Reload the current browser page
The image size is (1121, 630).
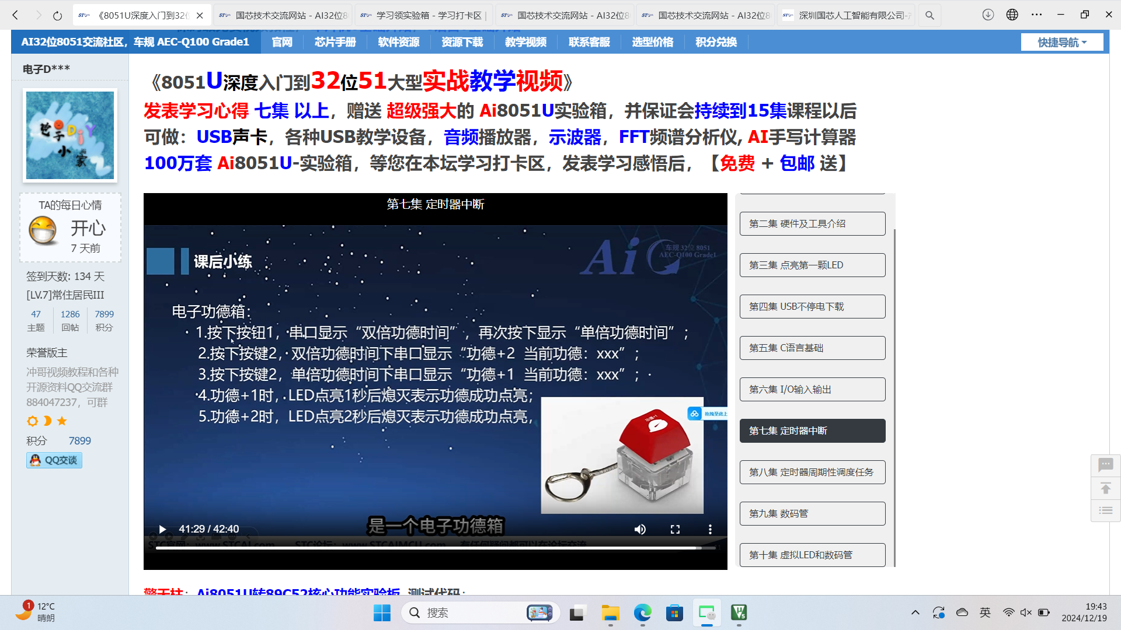pos(57,15)
